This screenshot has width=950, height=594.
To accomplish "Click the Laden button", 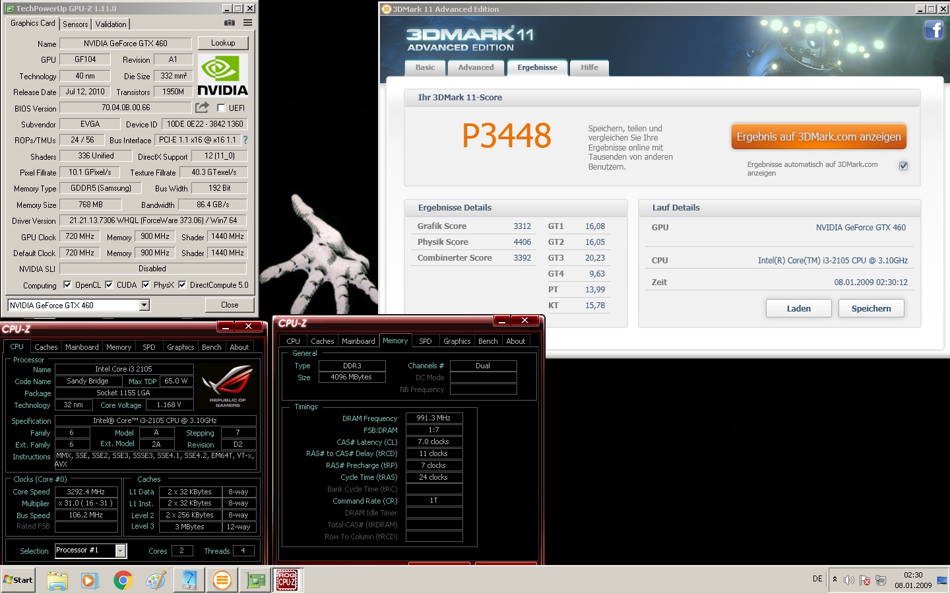I will tap(798, 308).
